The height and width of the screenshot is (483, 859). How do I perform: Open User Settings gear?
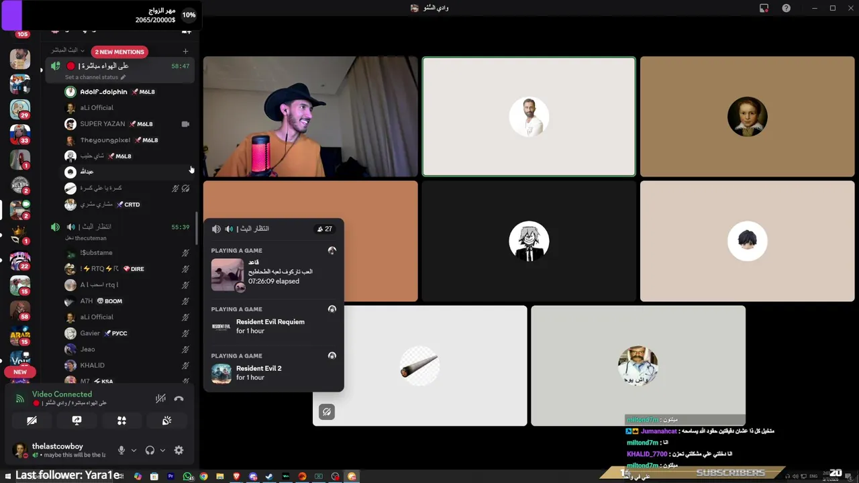[179, 450]
